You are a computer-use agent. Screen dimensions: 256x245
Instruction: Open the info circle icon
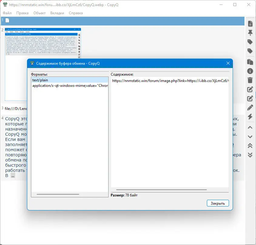(250, 71)
